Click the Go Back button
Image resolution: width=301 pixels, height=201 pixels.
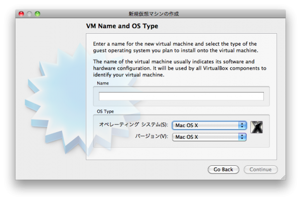tap(223, 169)
